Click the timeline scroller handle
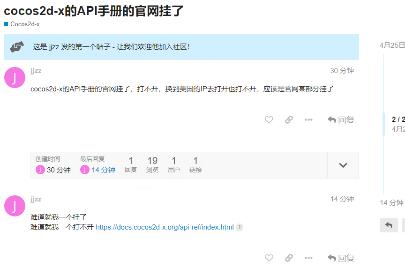 coord(384,124)
